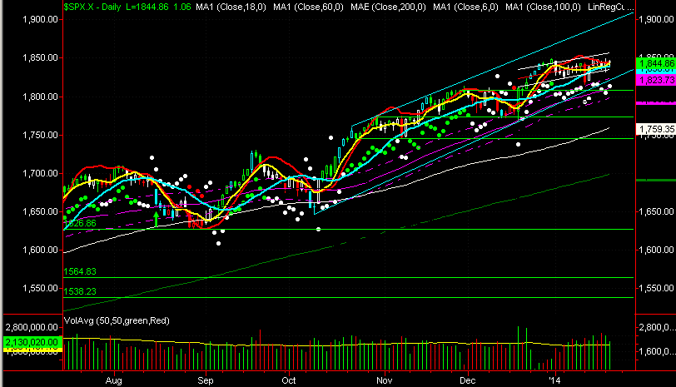This screenshot has height=387, width=676.
Task: Click 1,600.00 on the right price axis
Action: 656,250
